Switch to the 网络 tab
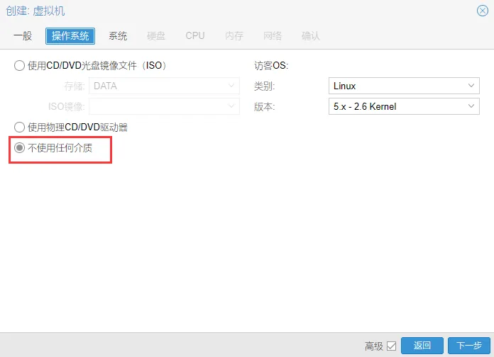 (273, 36)
